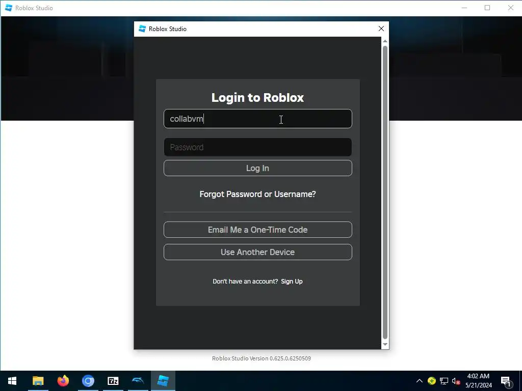Image resolution: width=522 pixels, height=391 pixels.
Task: Click Roblox Studio icon in main window title
Action: coord(9,8)
